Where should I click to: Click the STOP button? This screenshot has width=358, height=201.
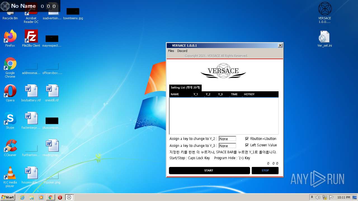265,171
